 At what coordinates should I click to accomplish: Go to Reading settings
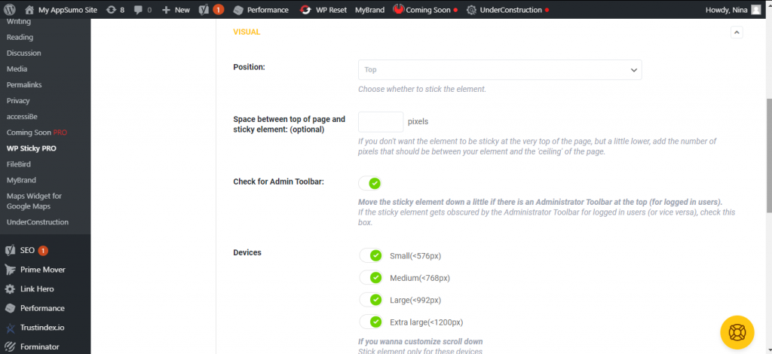tap(20, 38)
